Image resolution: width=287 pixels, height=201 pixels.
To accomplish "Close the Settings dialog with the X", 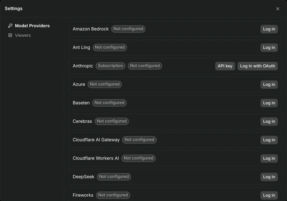I will pos(278,9).
